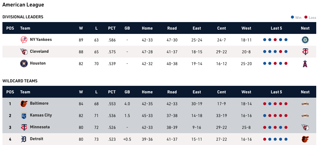Click the Kansas City Royals logo

click(x=24, y=115)
